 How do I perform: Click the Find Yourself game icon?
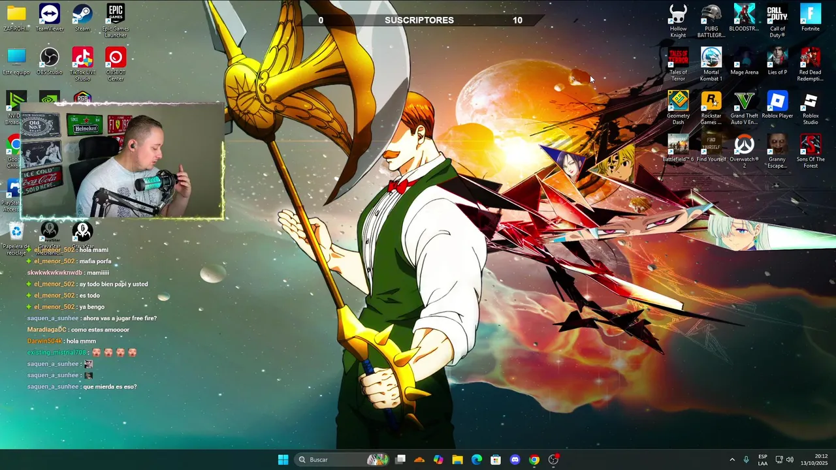[x=711, y=149]
